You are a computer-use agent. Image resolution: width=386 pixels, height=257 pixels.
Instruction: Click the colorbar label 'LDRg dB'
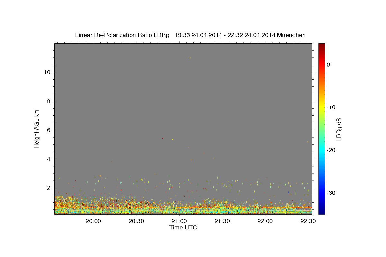339,129
